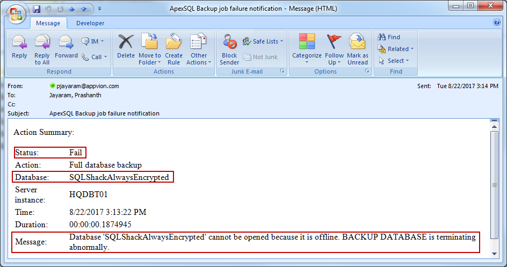Viewport: 507px width, 267px height.
Task: Customize Quick Access Toolbar dropdown
Action: pyautogui.click(x=99, y=9)
